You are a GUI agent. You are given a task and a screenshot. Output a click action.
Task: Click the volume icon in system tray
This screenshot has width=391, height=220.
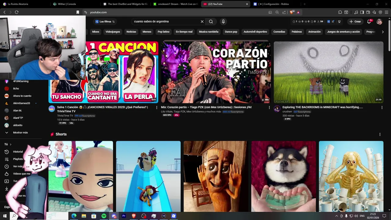point(356,216)
